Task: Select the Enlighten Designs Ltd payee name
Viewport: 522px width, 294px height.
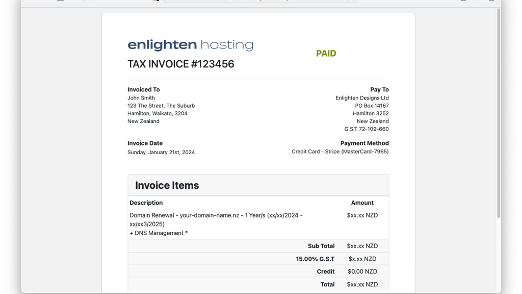Action: tap(362, 98)
